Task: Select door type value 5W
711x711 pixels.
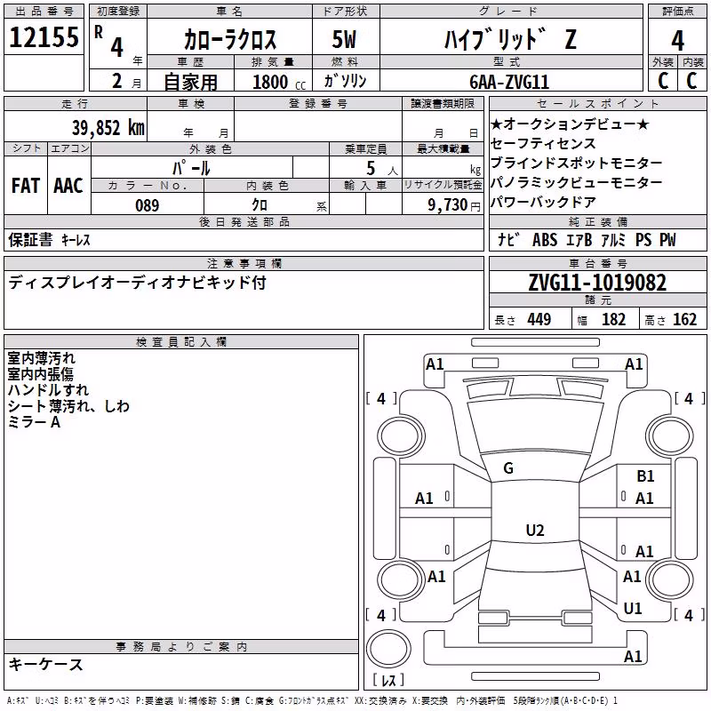Action: 344,39
